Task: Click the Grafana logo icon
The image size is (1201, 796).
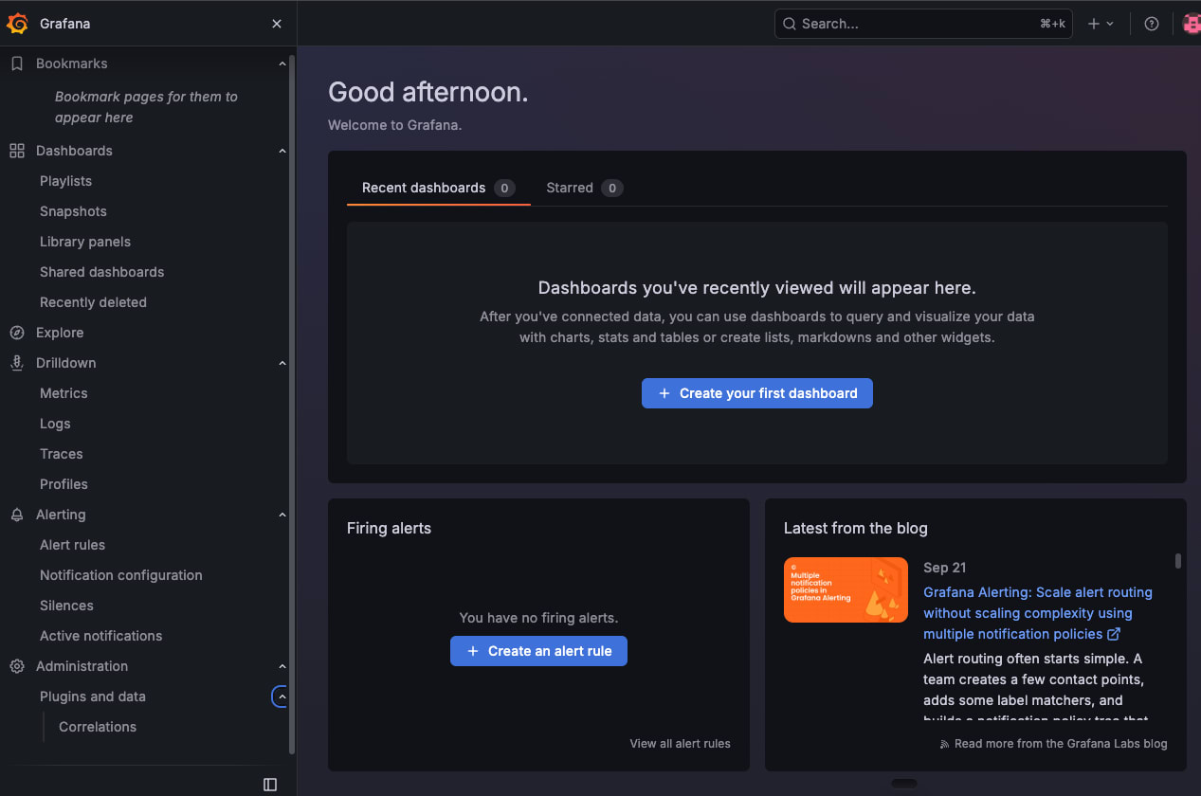Action: pos(18,24)
